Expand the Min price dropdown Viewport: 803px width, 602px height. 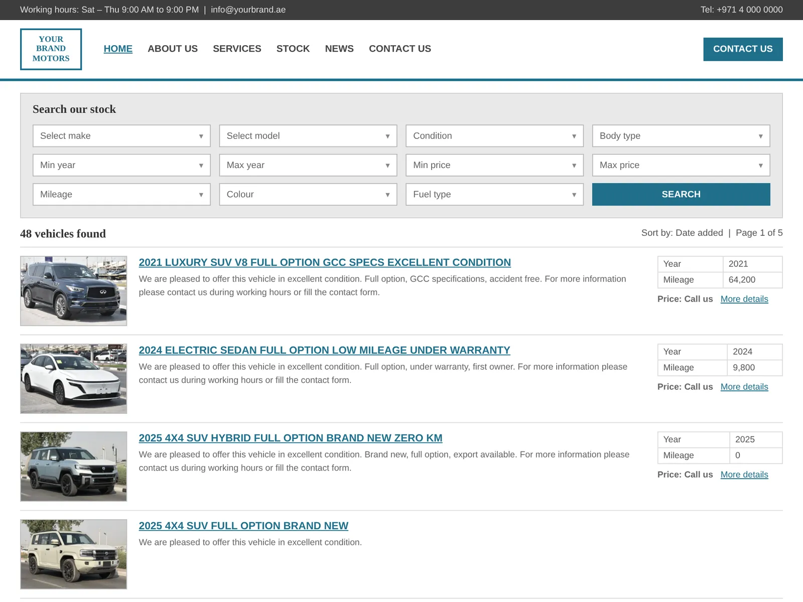(494, 165)
